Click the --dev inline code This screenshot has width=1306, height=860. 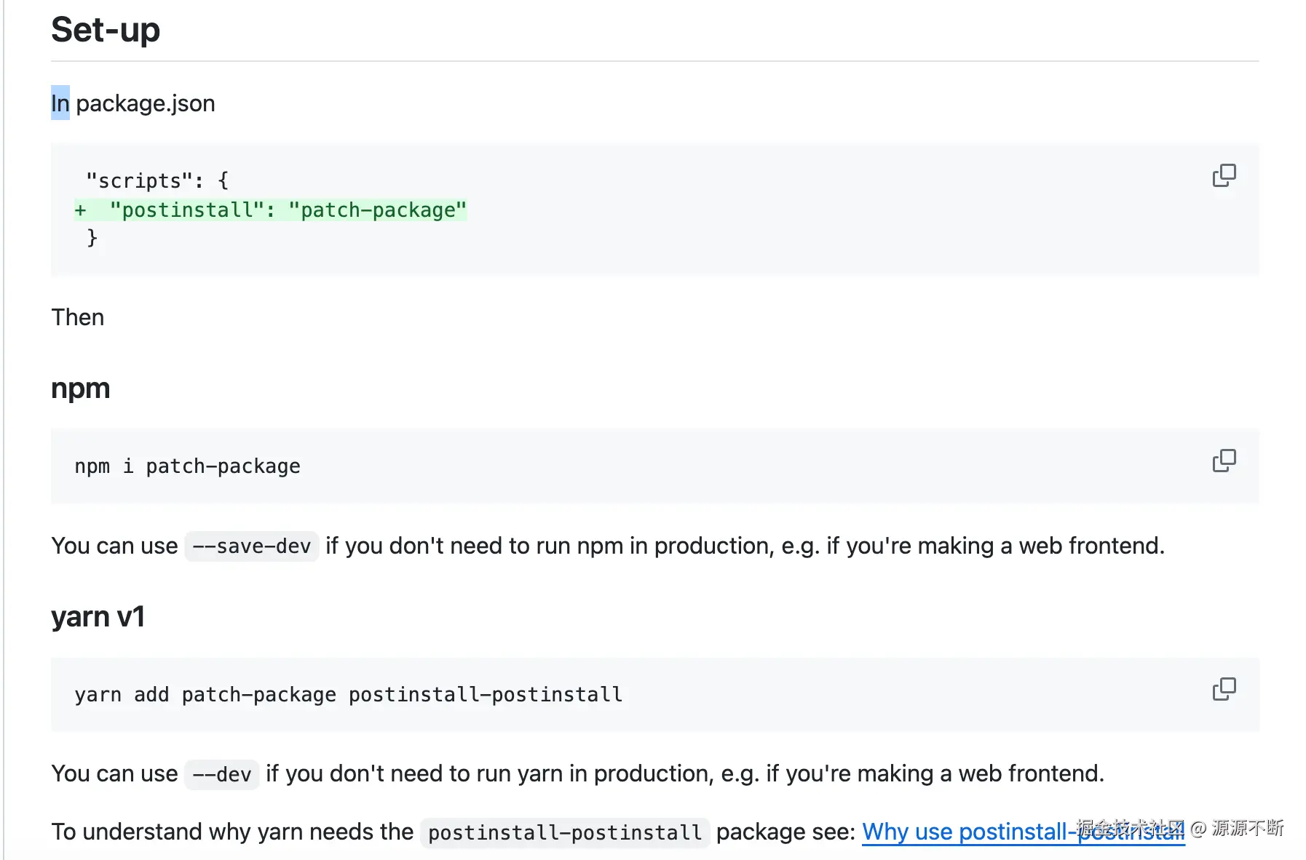[222, 774]
